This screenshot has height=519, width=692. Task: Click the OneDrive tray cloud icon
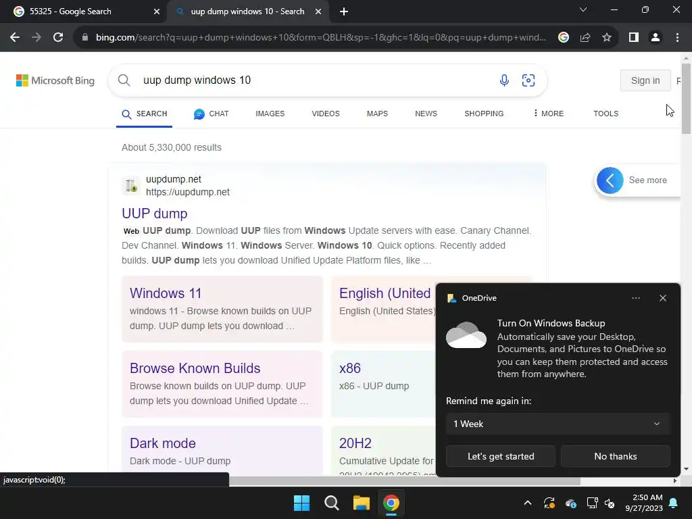click(x=570, y=503)
